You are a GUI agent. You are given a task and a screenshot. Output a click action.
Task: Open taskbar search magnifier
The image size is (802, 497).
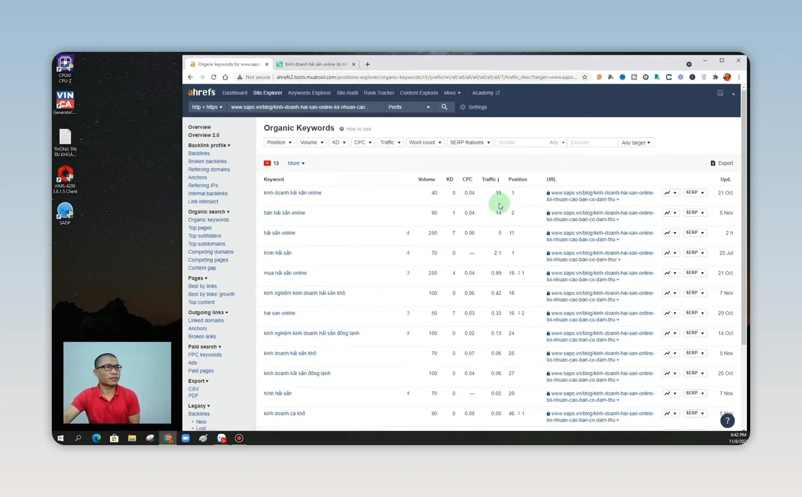(78, 438)
